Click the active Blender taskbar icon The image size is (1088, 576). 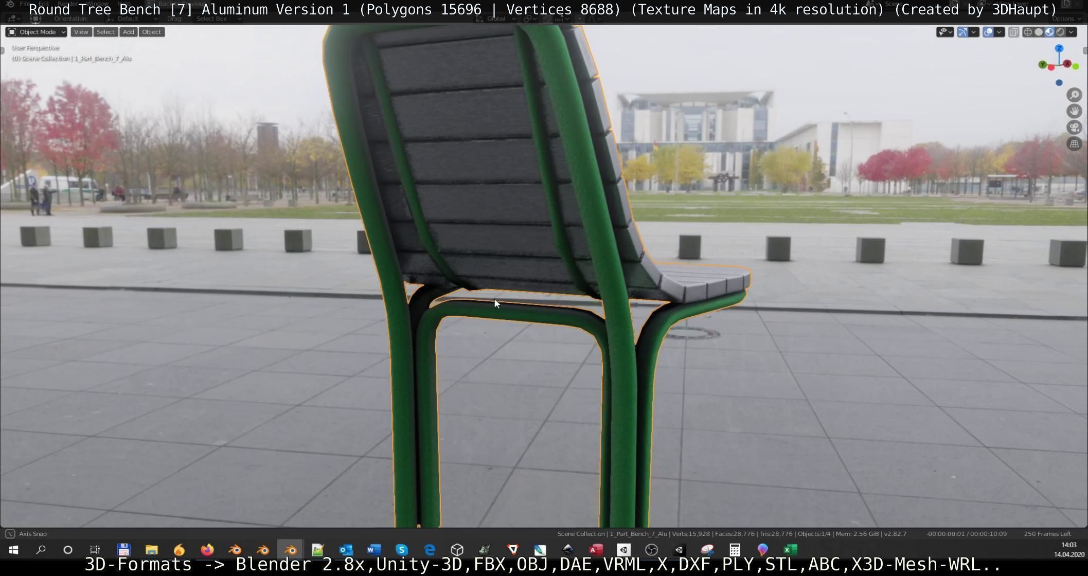coord(290,550)
